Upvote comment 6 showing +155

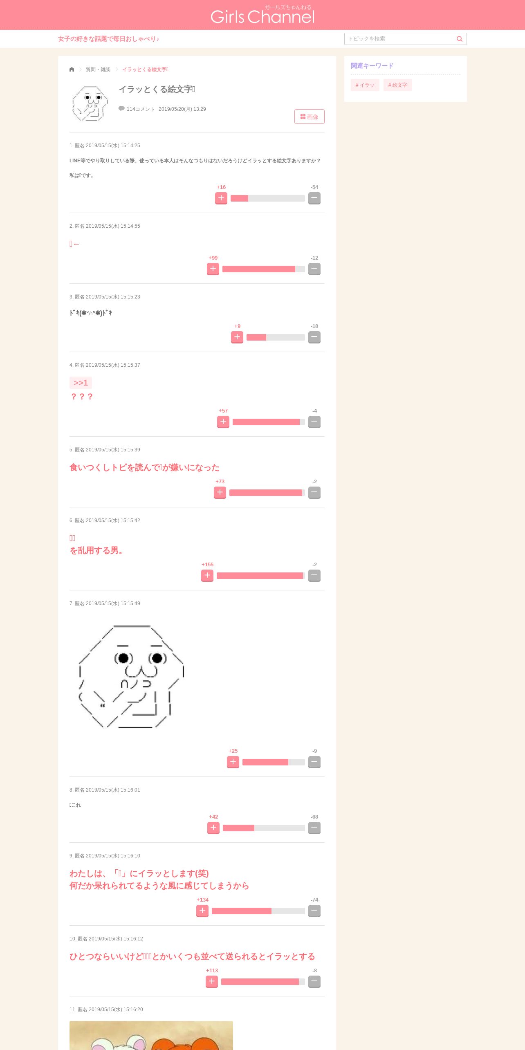tap(207, 575)
